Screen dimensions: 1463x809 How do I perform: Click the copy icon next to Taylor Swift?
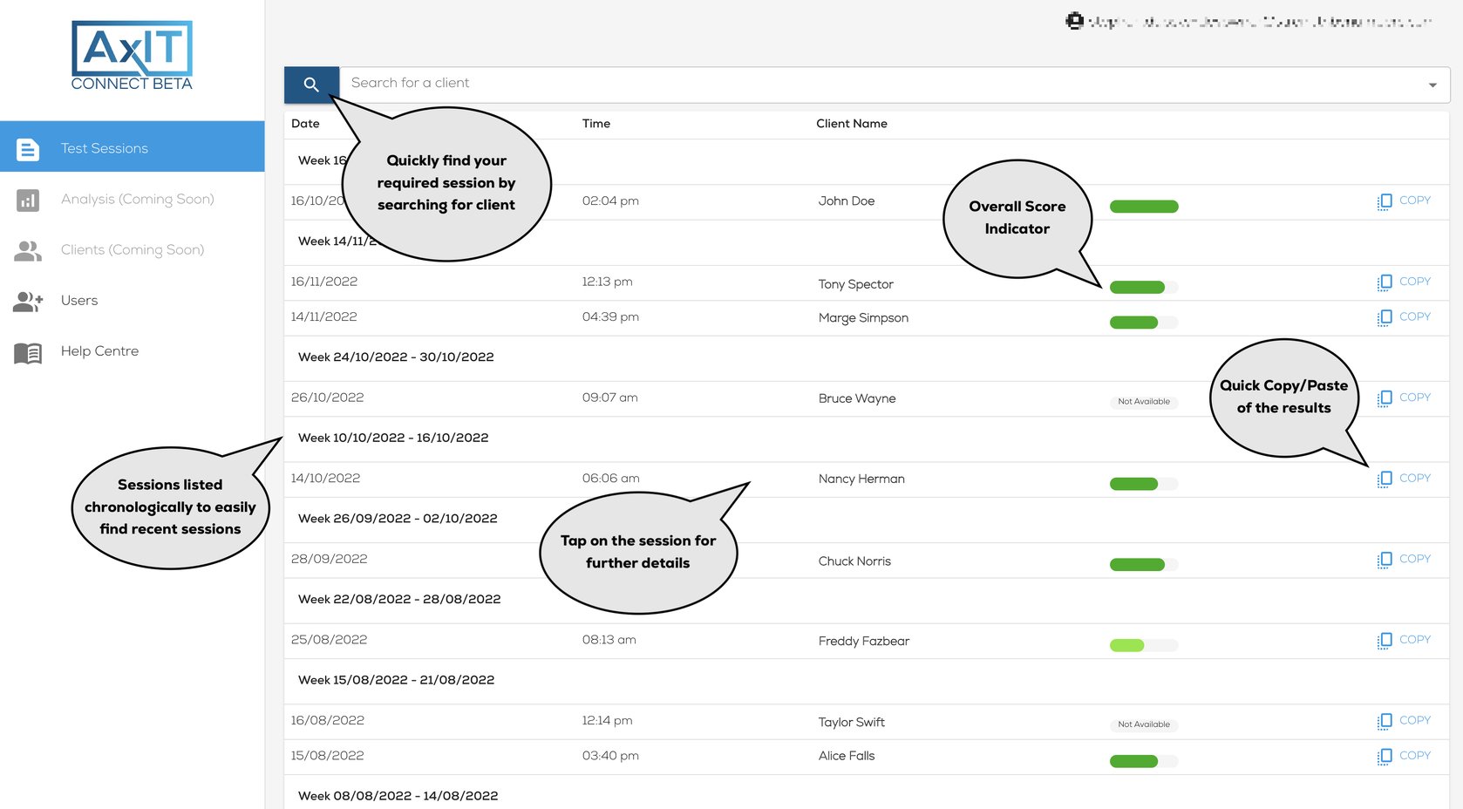[x=1385, y=720]
